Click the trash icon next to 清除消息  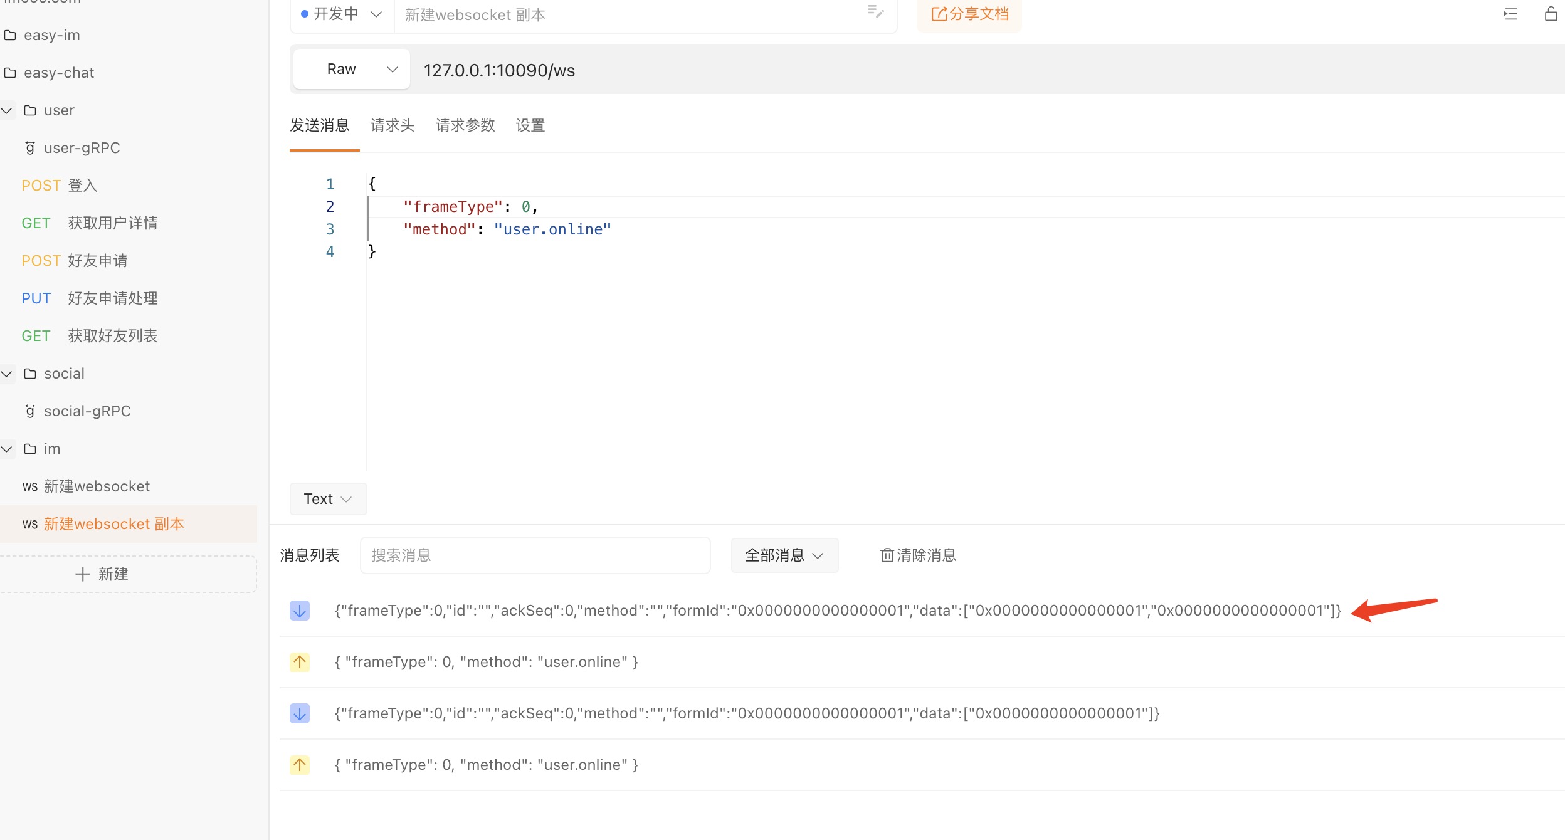click(x=887, y=555)
